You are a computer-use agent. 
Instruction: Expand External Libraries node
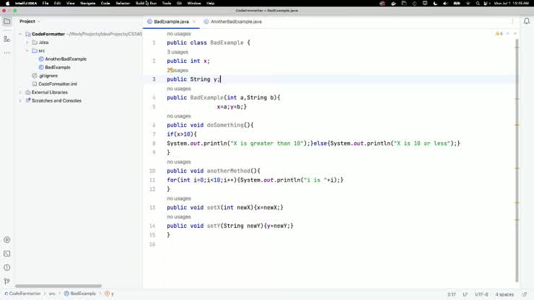(21, 92)
